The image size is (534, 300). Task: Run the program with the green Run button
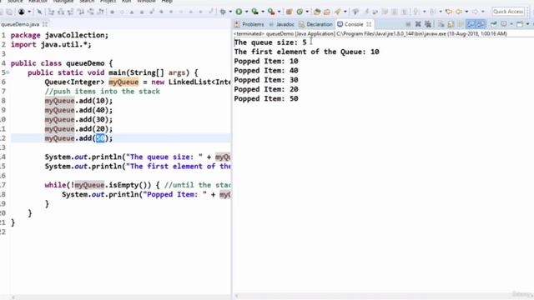pyautogui.click(x=239, y=12)
